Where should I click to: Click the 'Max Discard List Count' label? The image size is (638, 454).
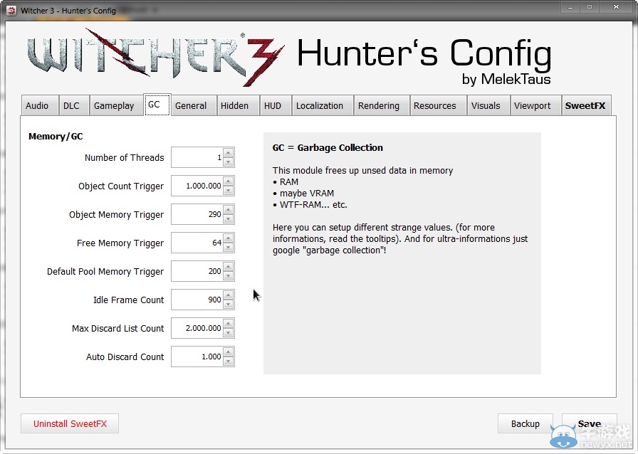click(117, 328)
